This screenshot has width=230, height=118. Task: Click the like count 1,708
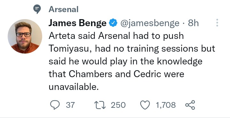click(x=166, y=105)
